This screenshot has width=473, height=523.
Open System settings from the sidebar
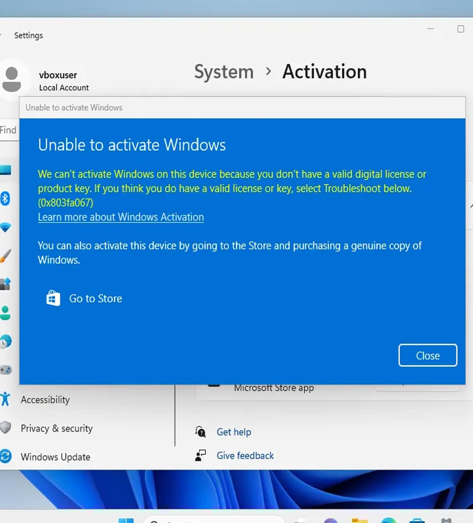point(5,168)
